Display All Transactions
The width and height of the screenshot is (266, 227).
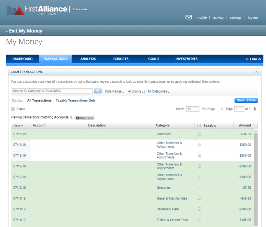[x=39, y=101]
